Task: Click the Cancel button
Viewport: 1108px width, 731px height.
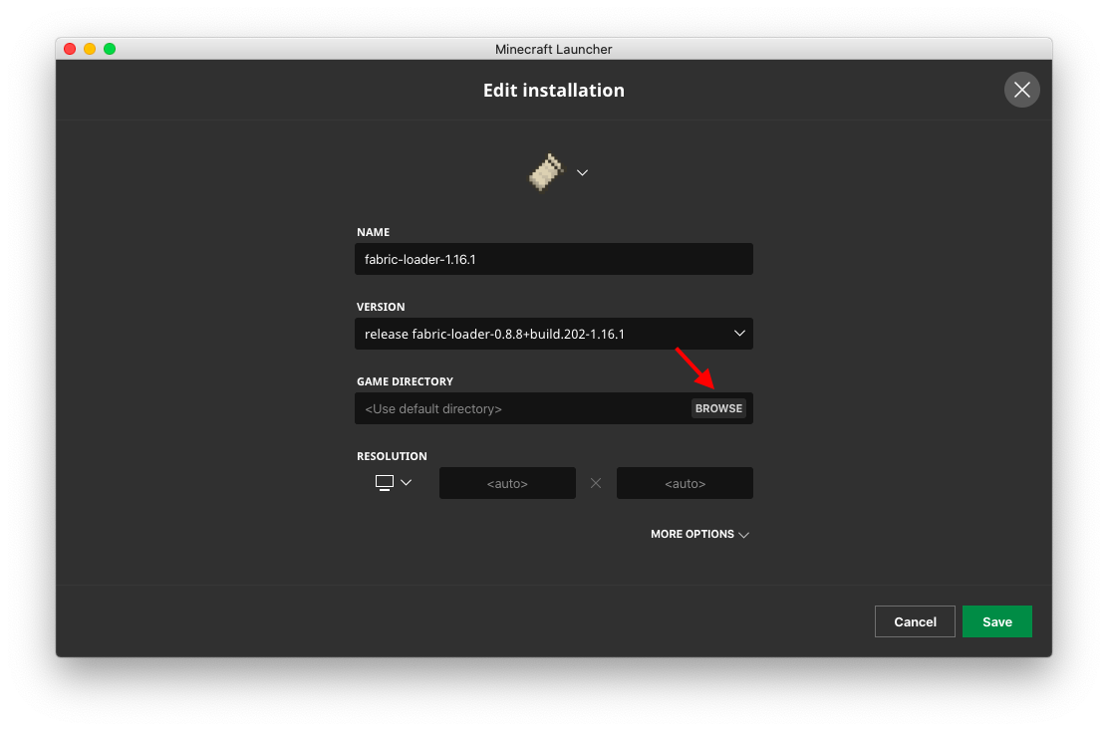Action: [x=915, y=621]
